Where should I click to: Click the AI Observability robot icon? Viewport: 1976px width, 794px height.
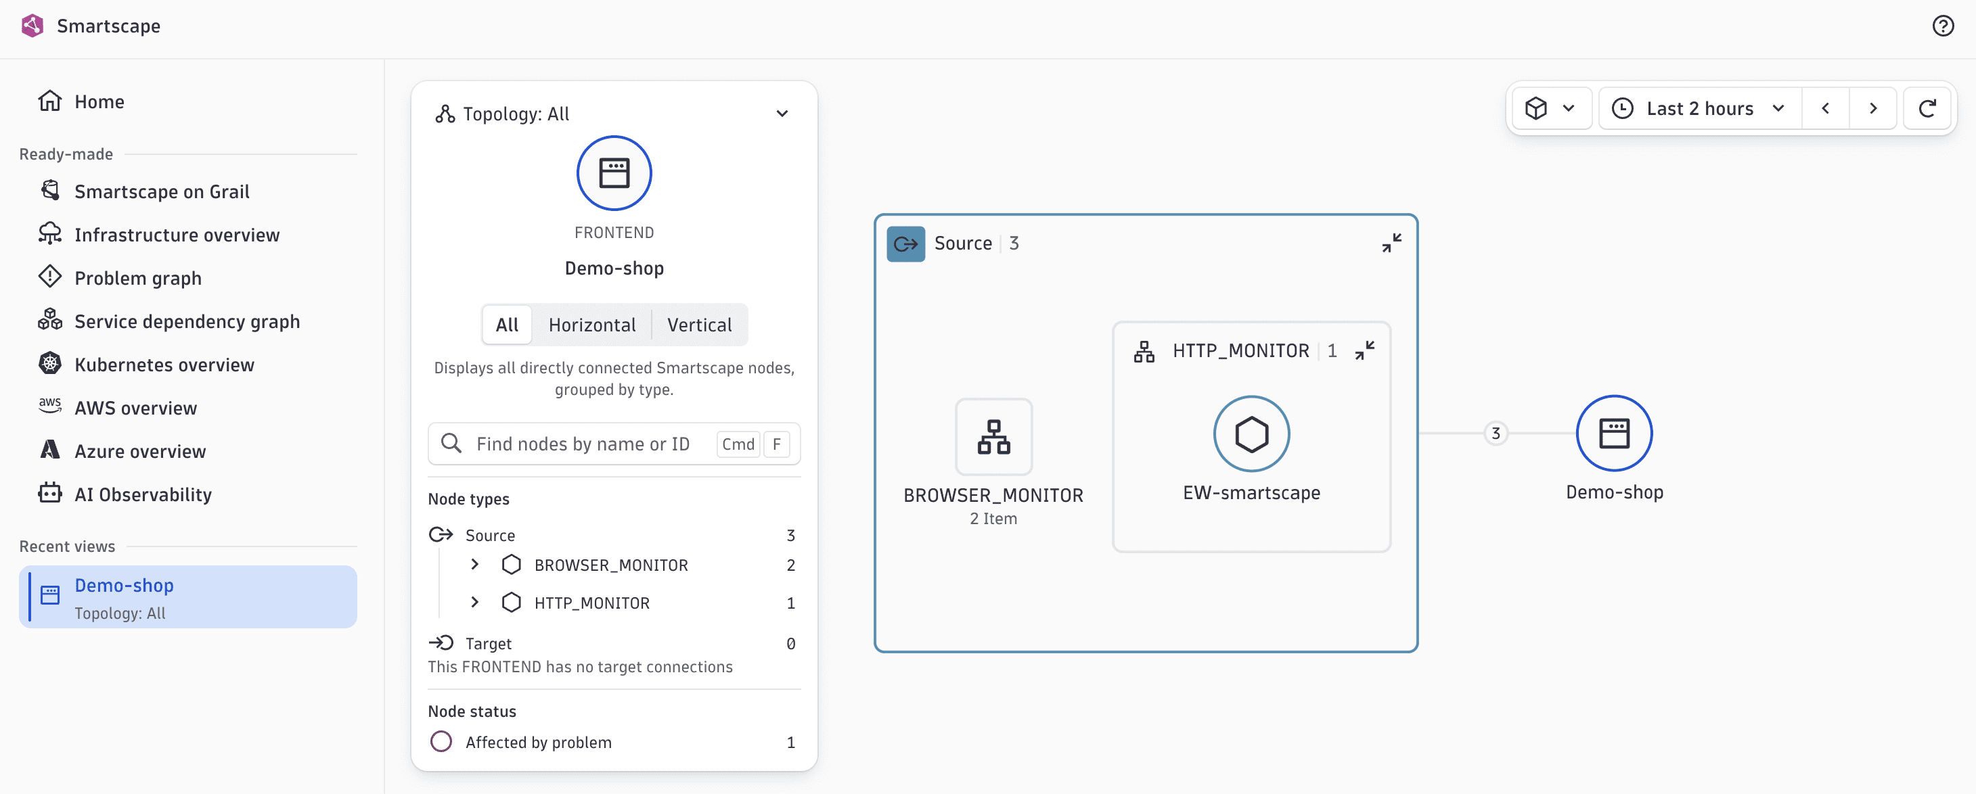(50, 493)
